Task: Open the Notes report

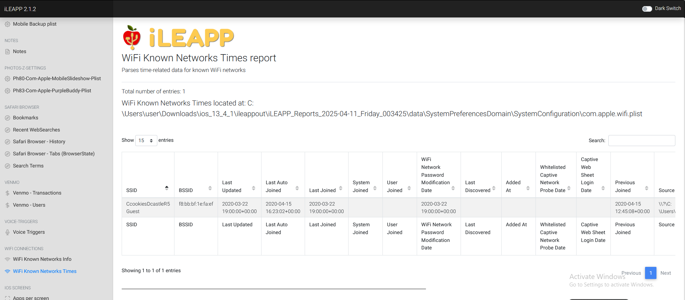Action: point(20,52)
